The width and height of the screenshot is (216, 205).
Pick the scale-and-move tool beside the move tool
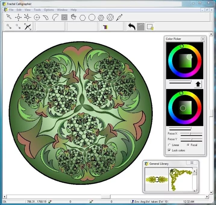(27, 17)
